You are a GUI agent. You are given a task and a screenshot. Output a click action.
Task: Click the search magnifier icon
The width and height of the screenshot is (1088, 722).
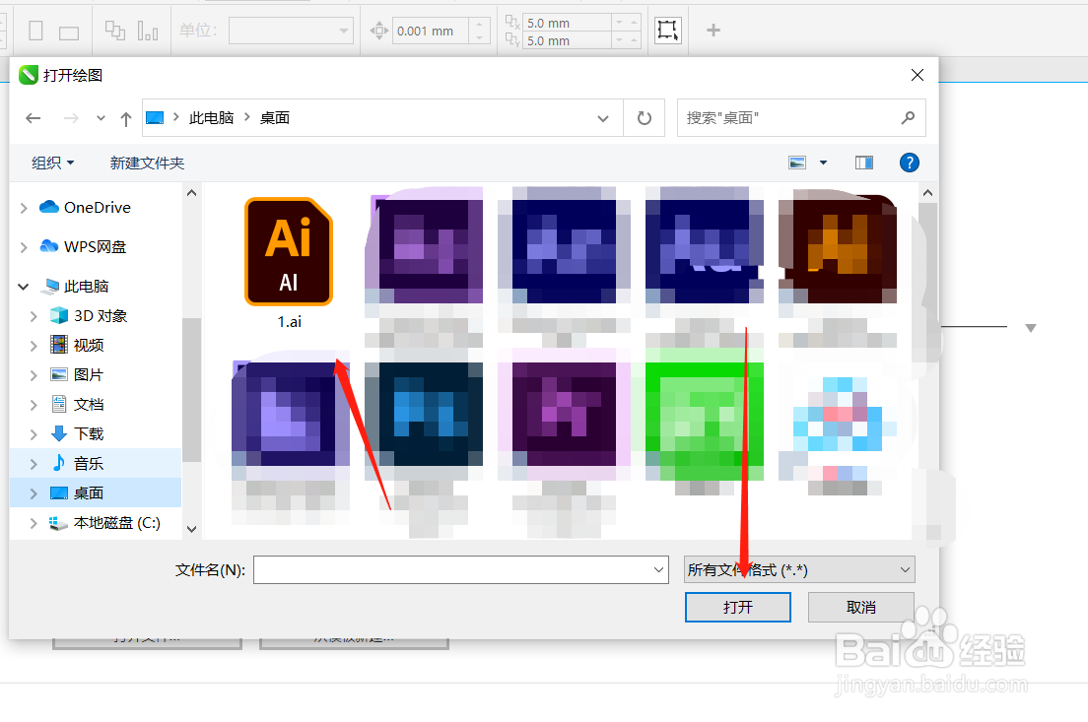908,118
